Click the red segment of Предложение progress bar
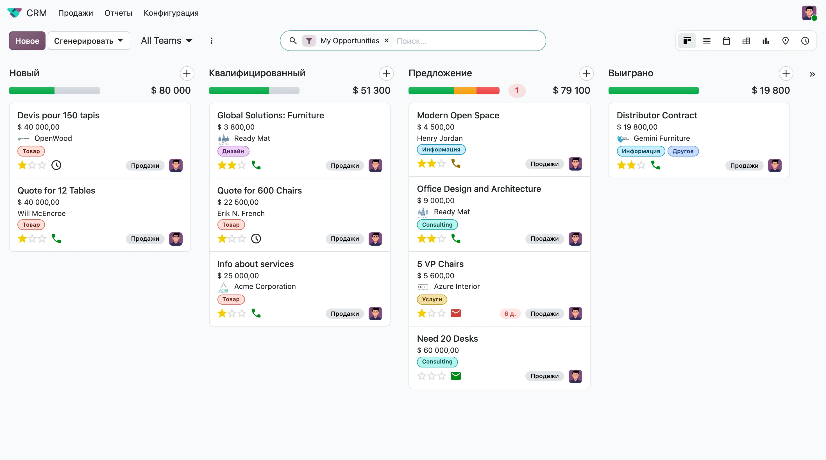This screenshot has width=826, height=460. tap(488, 91)
